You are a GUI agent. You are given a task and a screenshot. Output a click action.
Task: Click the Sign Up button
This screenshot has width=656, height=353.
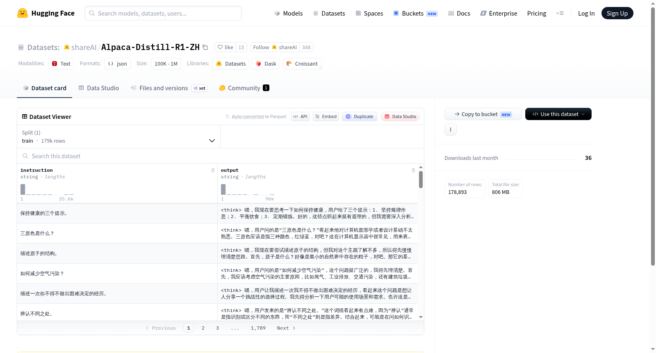(617, 13)
